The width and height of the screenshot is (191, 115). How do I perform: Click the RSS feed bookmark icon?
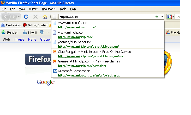[50, 25]
